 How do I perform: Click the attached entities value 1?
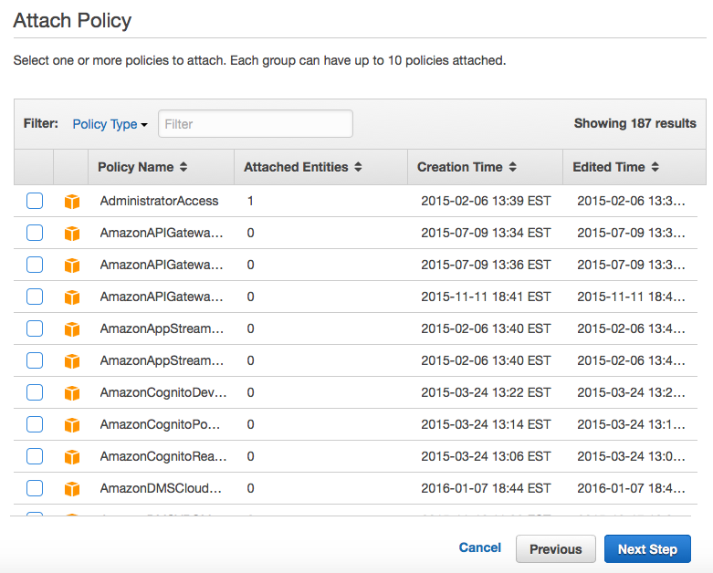coord(250,201)
